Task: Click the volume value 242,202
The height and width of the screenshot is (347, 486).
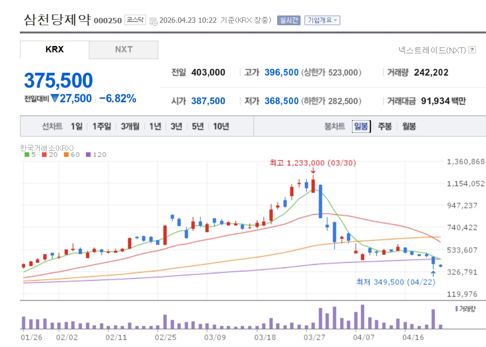Action: pyautogui.click(x=431, y=72)
